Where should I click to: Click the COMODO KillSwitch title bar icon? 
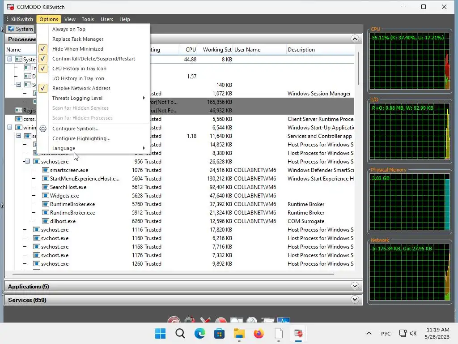pyautogui.click(x=11, y=7)
